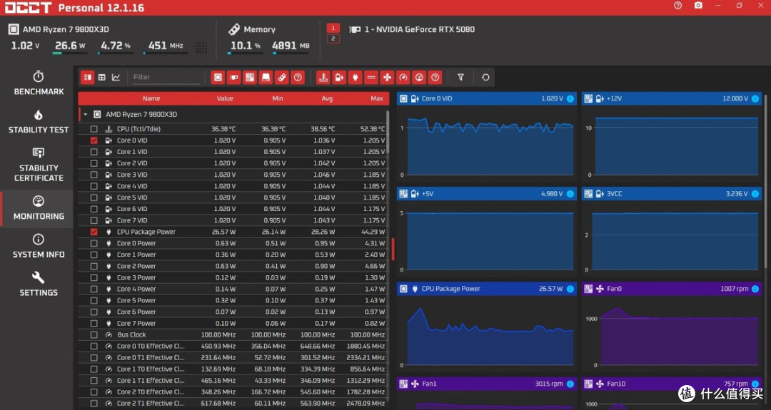Check the Core 1 VID checkbox

pos(94,152)
